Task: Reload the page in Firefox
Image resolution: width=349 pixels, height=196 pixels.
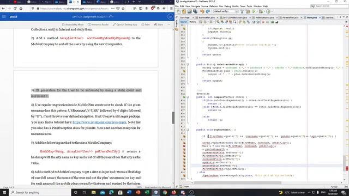Action: tap(15, 9)
